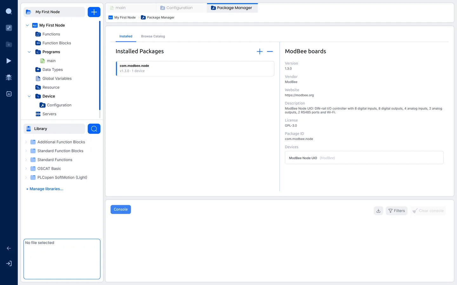Click the play icon in the left sidebar
Image resolution: width=457 pixels, height=285 pixels.
point(9,61)
